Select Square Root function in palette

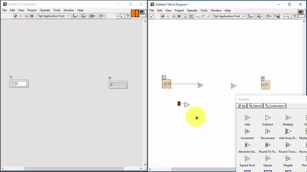[248, 159]
